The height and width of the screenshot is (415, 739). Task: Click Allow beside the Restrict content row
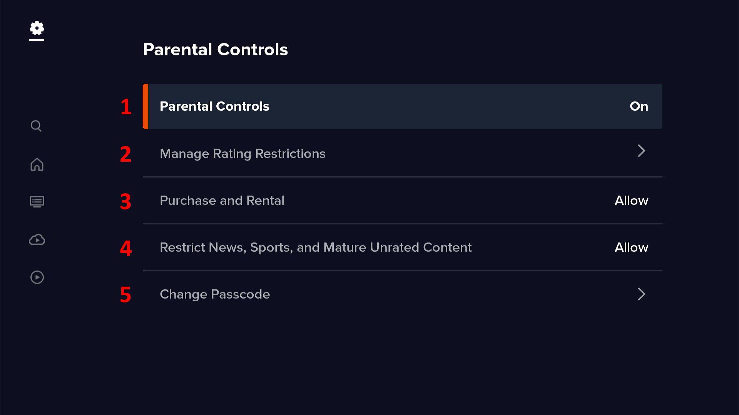631,247
